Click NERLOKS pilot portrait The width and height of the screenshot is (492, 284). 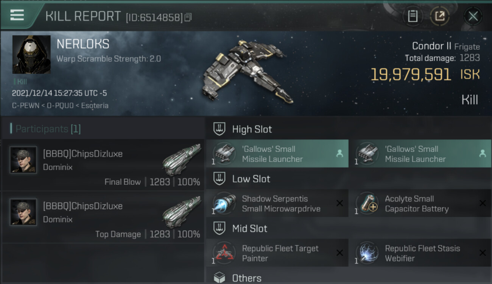pyautogui.click(x=31, y=55)
